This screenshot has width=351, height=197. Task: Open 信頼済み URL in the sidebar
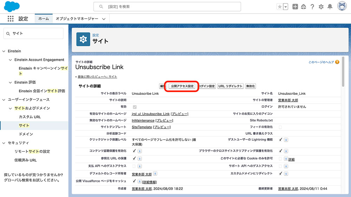(x=26, y=160)
